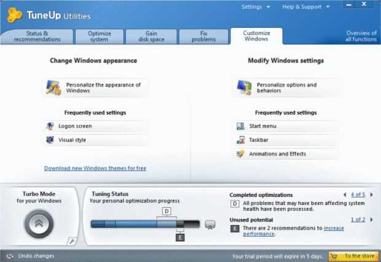Image resolution: width=381 pixels, height=262 pixels.
Task: Click the Visual style icon
Action: pyautogui.click(x=50, y=140)
